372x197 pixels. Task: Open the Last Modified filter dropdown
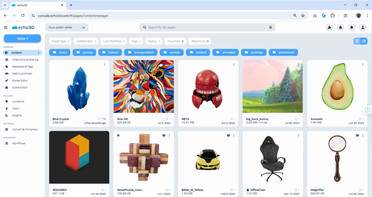[114, 41]
